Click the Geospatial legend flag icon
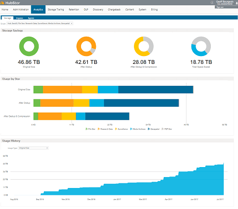The width and height of the screenshot is (238, 209). (x=149, y=129)
